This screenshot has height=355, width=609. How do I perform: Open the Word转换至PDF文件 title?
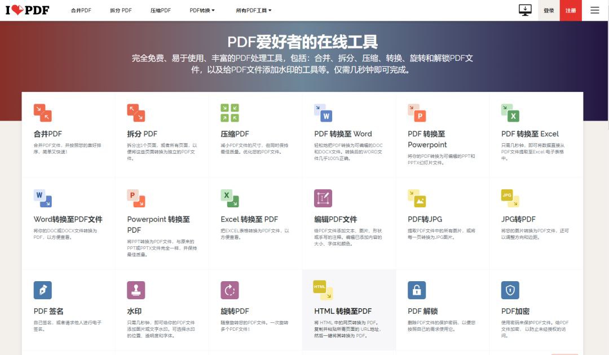click(x=68, y=219)
